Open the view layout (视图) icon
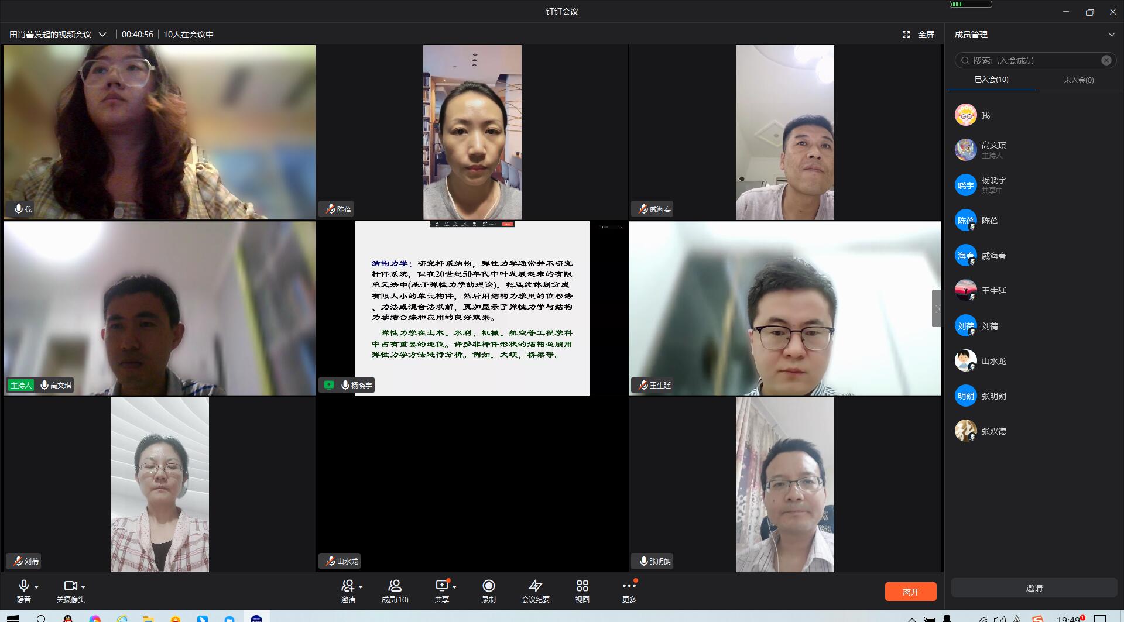Viewport: 1124px width, 622px height. 582,586
